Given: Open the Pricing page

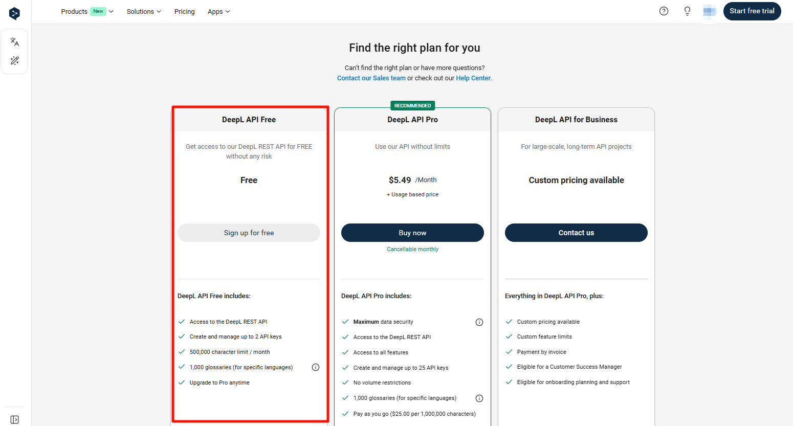Looking at the screenshot, I should pyautogui.click(x=184, y=11).
